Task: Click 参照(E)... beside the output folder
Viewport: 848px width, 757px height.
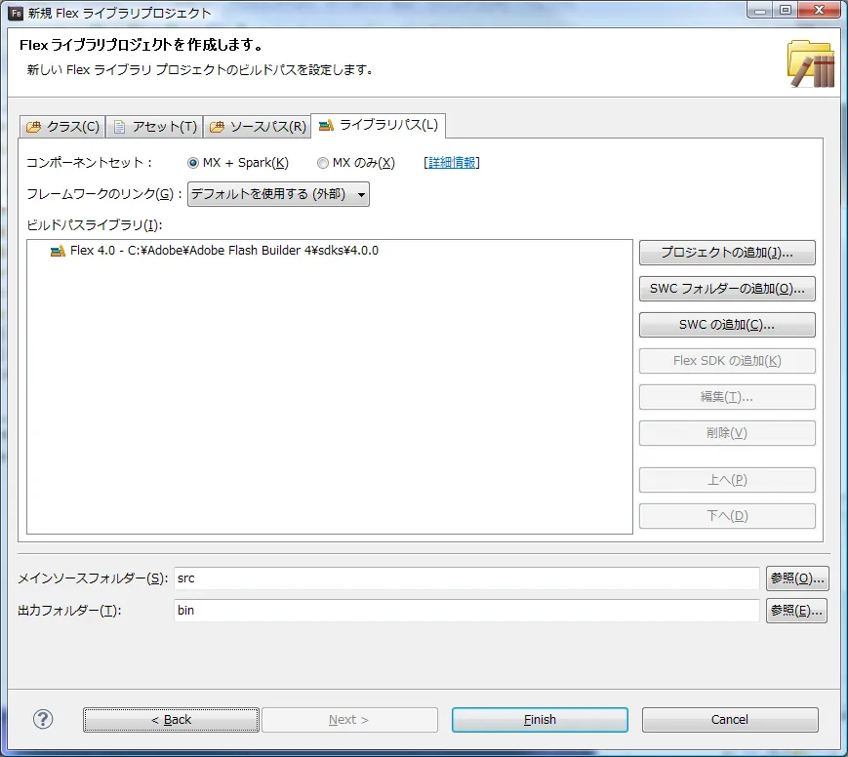Action: [796, 611]
